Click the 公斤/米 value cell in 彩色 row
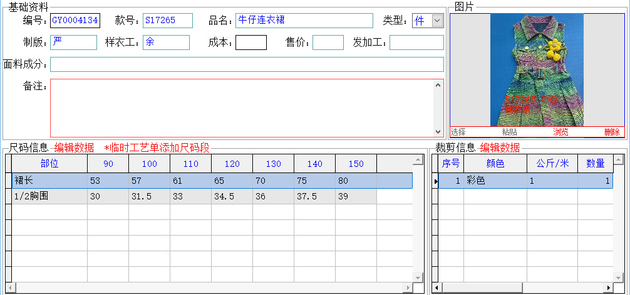Image resolution: width=630 pixels, height=295 pixels. click(x=552, y=181)
